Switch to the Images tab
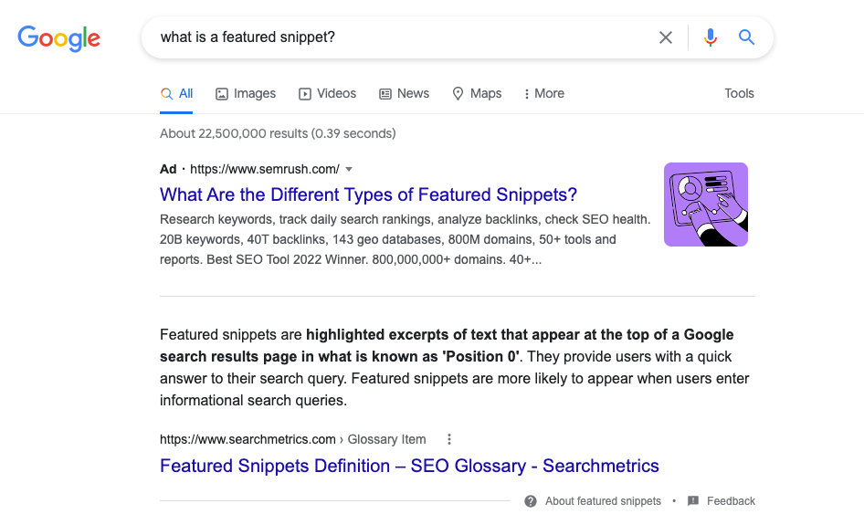864x514 pixels. pos(246,93)
